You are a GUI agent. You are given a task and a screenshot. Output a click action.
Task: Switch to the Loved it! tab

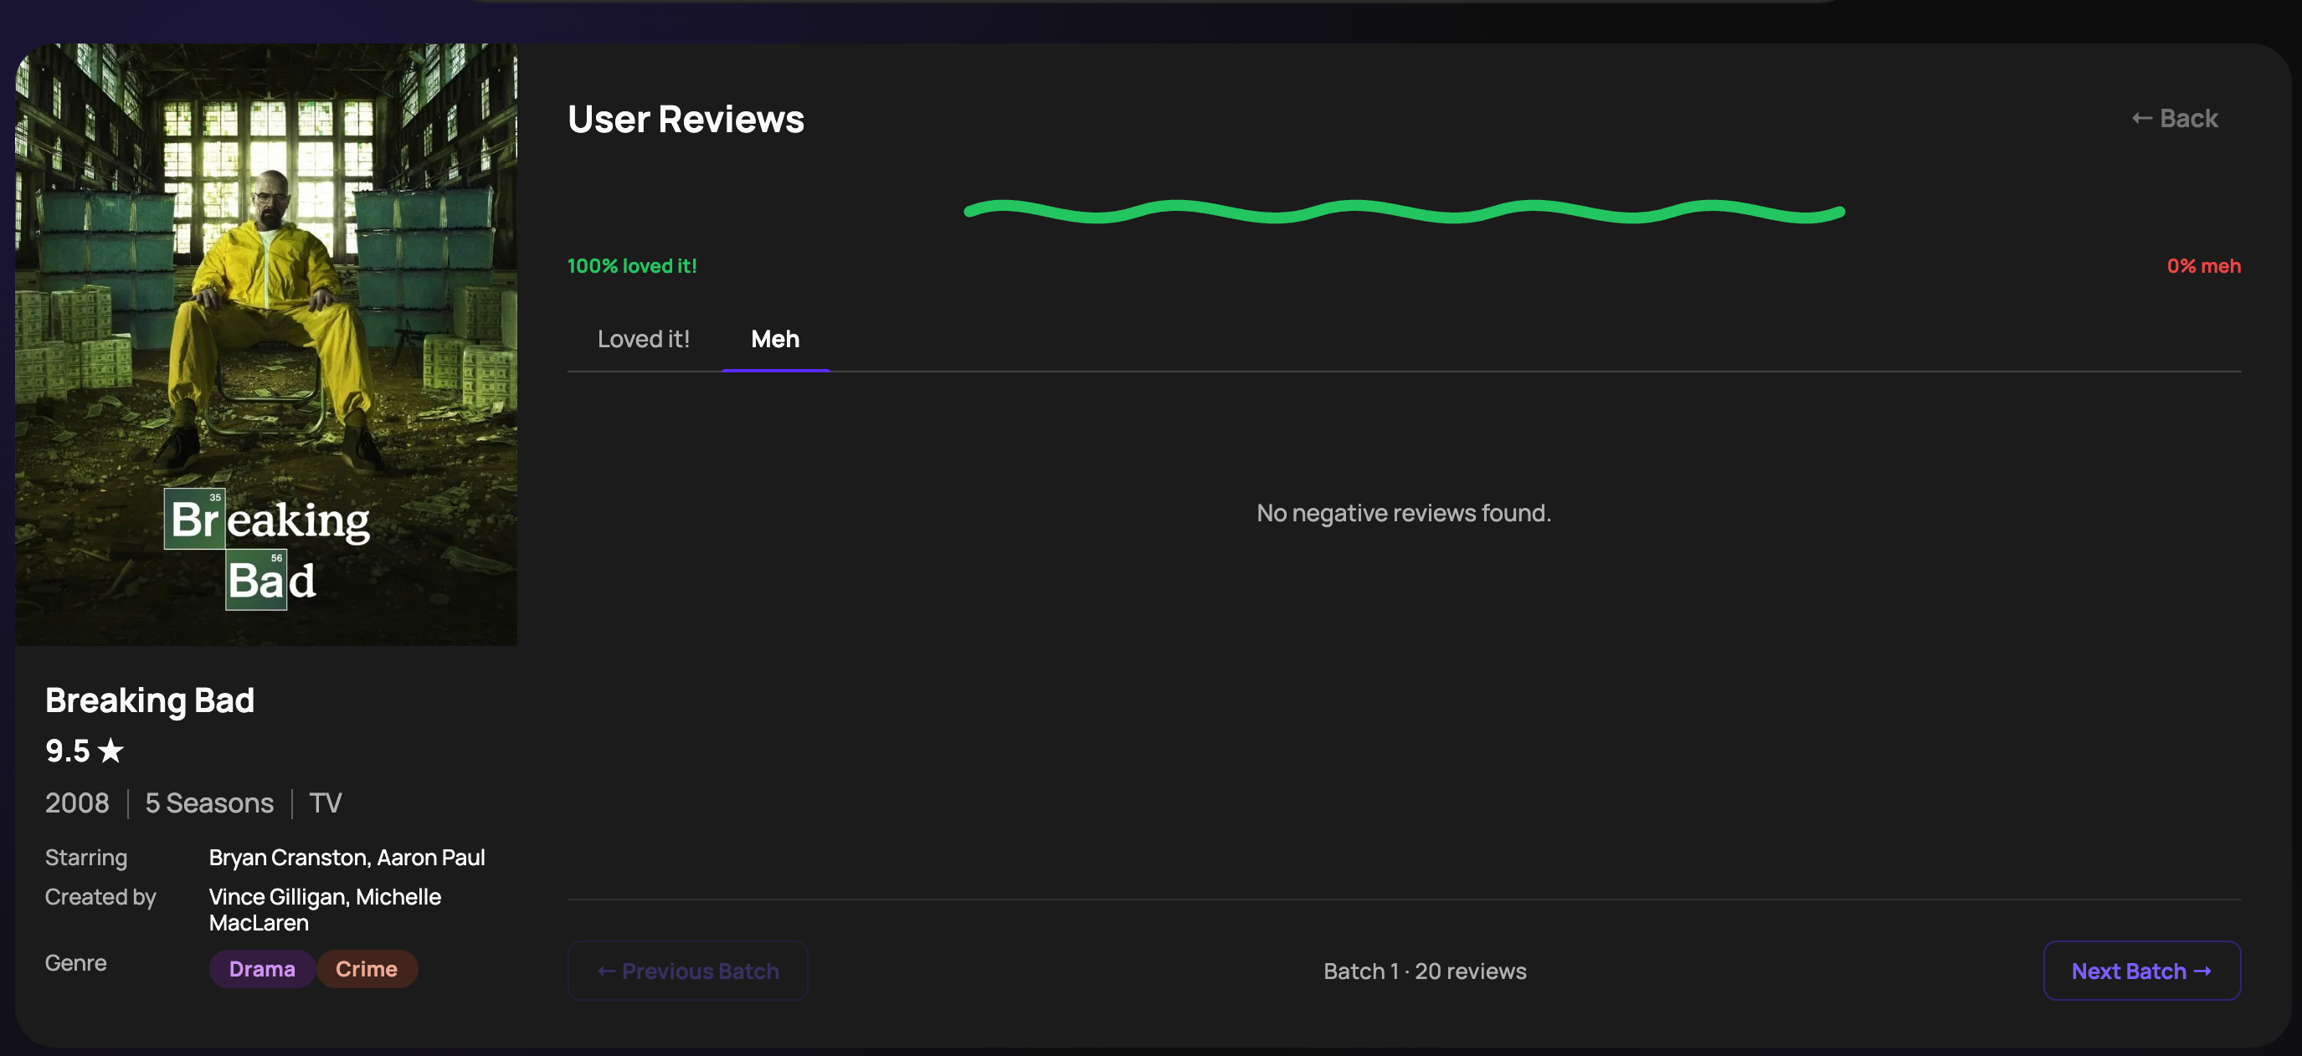[643, 339]
